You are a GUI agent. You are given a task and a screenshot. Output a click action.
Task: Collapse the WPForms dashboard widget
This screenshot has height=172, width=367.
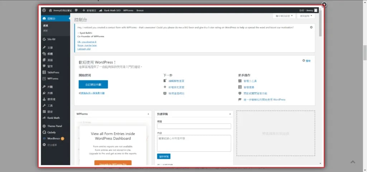pyautogui.click(x=148, y=114)
